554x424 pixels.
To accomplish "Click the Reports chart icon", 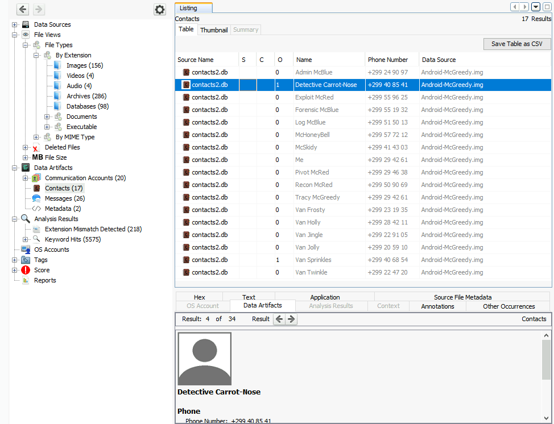I will (26, 280).
